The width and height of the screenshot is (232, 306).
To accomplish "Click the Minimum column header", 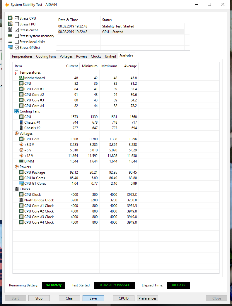I will pos(90,66).
